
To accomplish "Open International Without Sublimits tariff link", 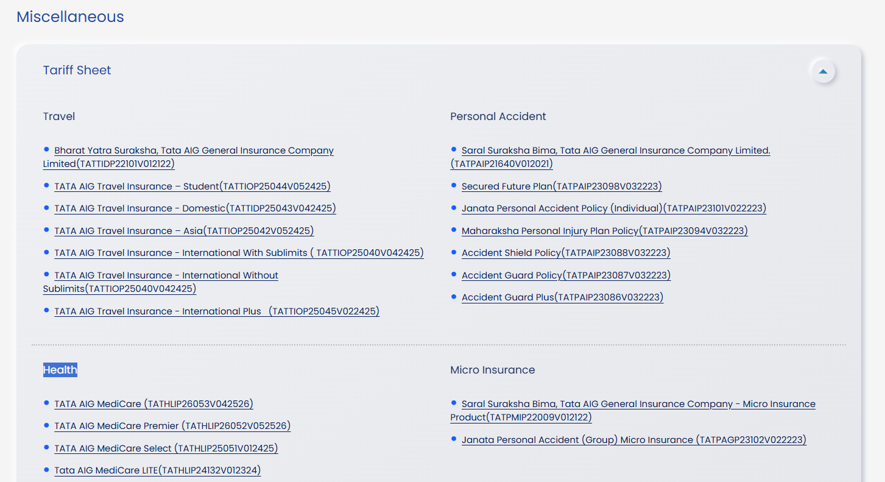I will coord(166,275).
